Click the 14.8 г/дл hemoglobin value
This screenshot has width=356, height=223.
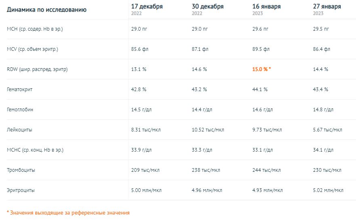pyautogui.click(x=323, y=110)
